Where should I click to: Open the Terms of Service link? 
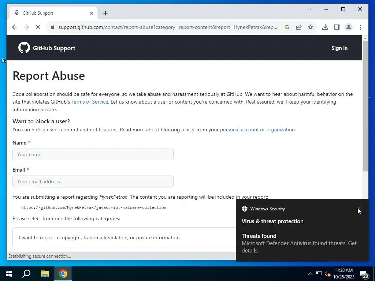(x=90, y=102)
